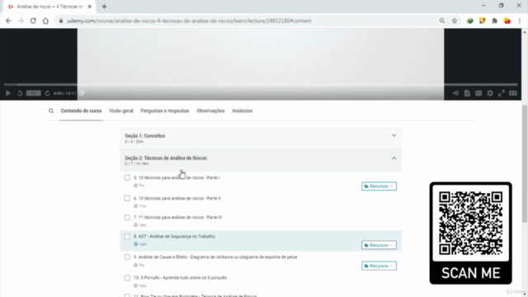
Task: Check lecture 6 Parte II checkbox
Action: pos(127,198)
